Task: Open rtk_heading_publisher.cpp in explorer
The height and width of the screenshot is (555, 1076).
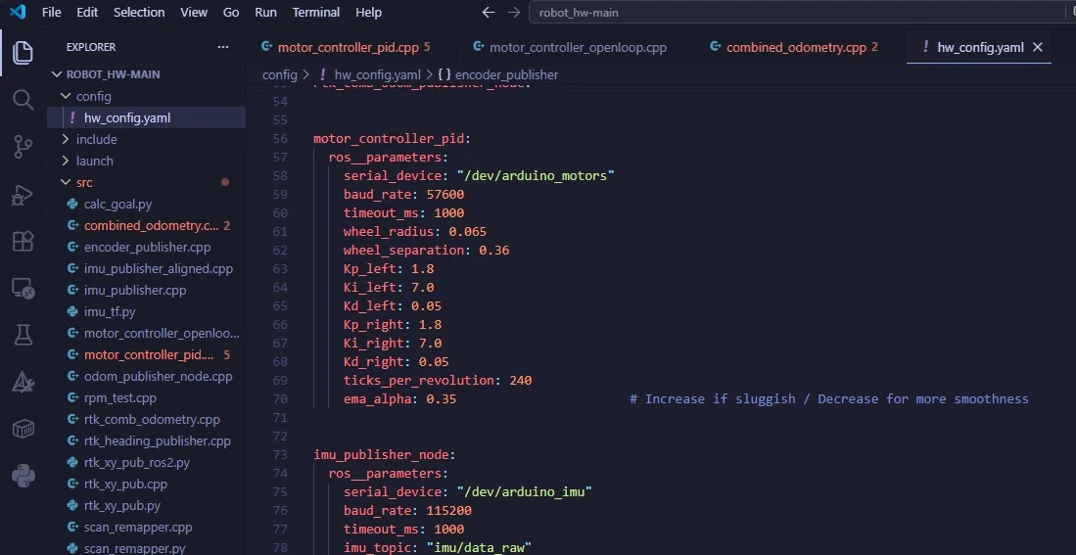Action: tap(146, 441)
